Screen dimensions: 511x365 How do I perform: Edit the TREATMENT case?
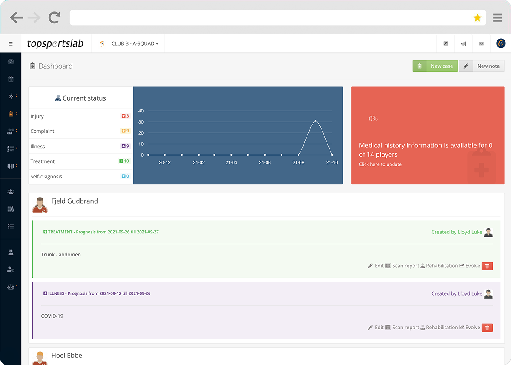pyautogui.click(x=376, y=266)
